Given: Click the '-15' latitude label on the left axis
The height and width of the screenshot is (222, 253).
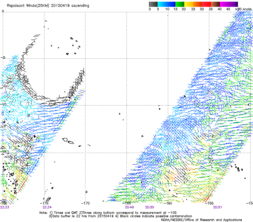Looking at the screenshot, I should [x=3, y=152].
